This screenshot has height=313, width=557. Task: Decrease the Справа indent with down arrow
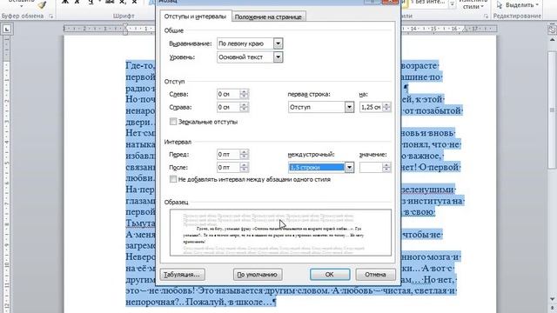(244, 110)
